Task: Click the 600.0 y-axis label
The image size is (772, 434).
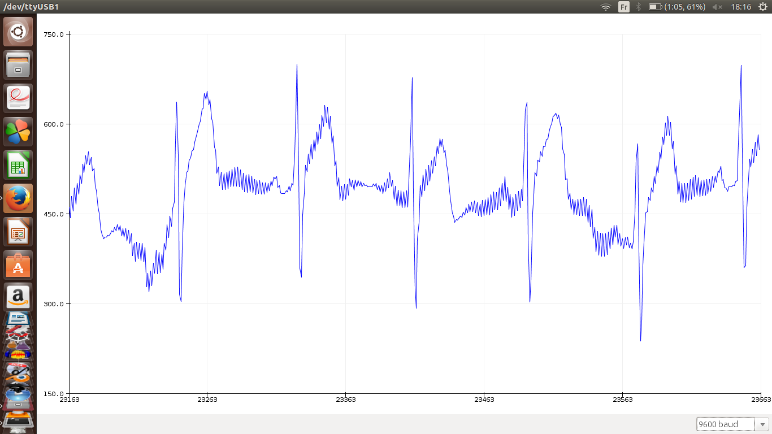Action: tap(54, 124)
